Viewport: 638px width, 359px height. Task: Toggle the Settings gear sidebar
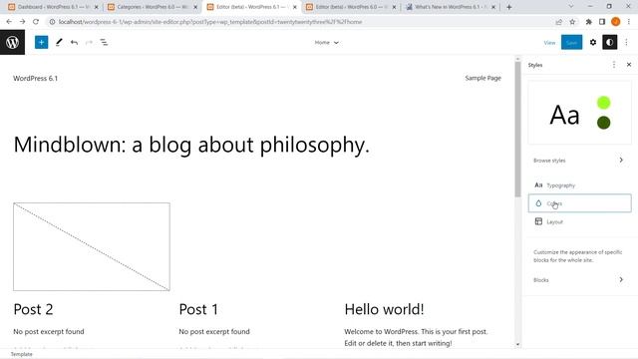pos(593,42)
